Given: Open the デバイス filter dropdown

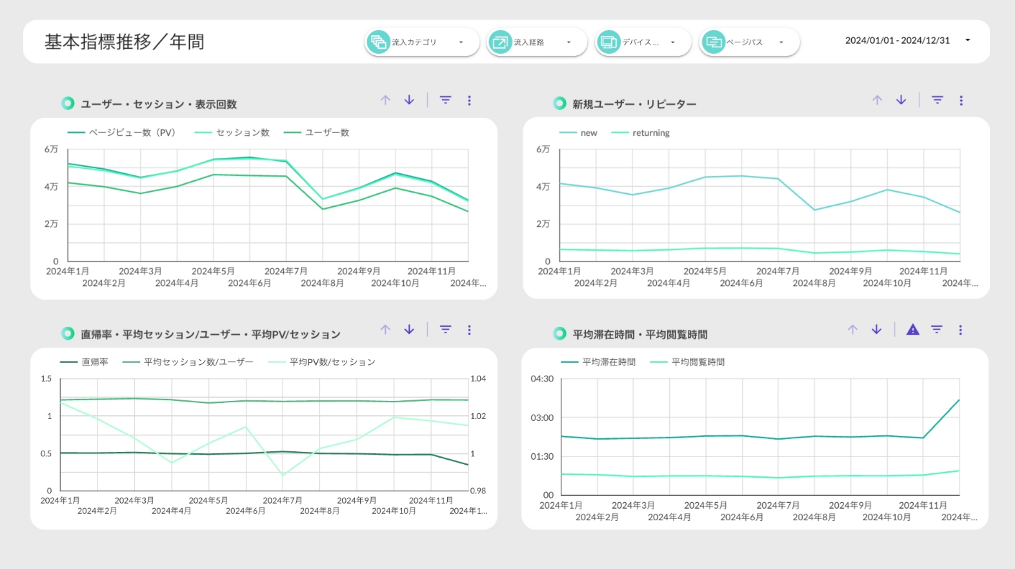Looking at the screenshot, I should coord(643,42).
